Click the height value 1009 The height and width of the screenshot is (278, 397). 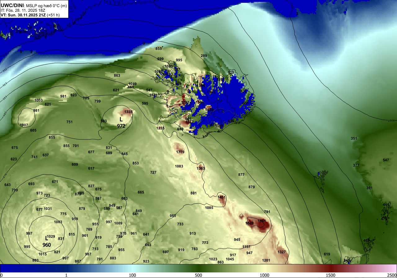pos(118,223)
